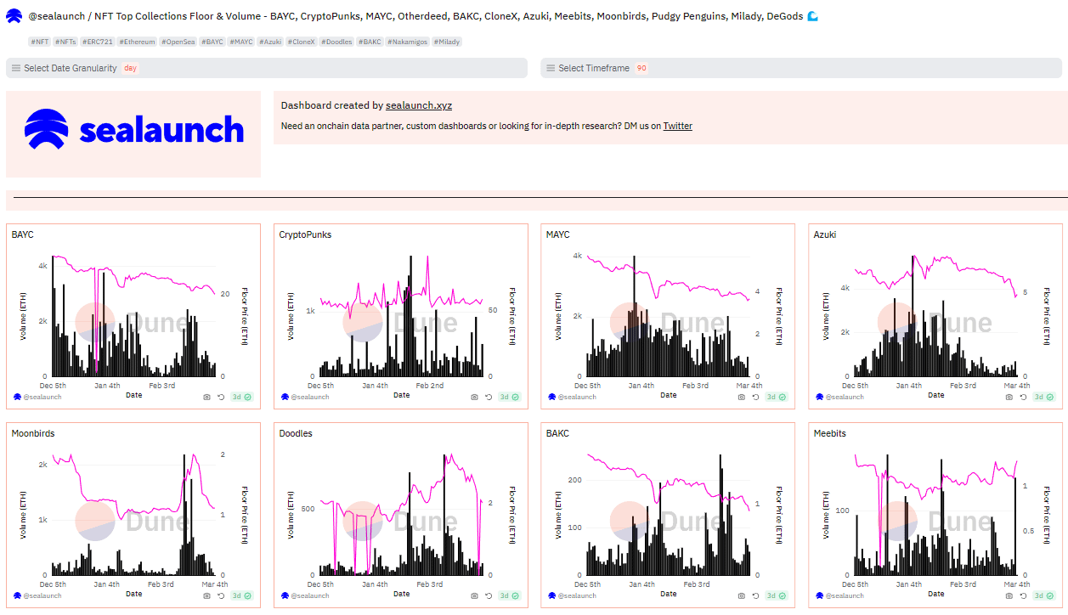Image resolution: width=1068 pixels, height=615 pixels.
Task: Click the camera icon under the BAKC chart
Action: pyautogui.click(x=742, y=596)
